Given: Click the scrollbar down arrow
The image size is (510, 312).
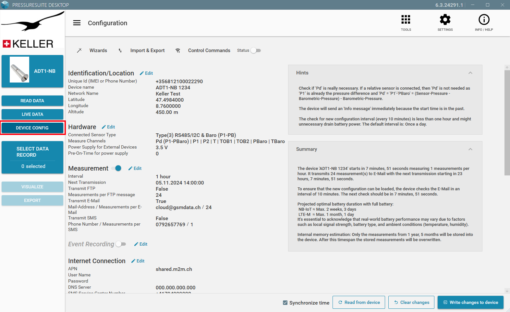Looking at the screenshot, I should point(507,291).
